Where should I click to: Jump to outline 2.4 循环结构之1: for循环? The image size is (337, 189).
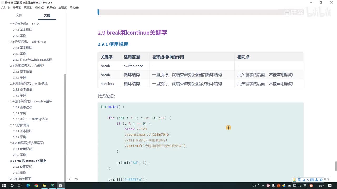(x=27, y=66)
